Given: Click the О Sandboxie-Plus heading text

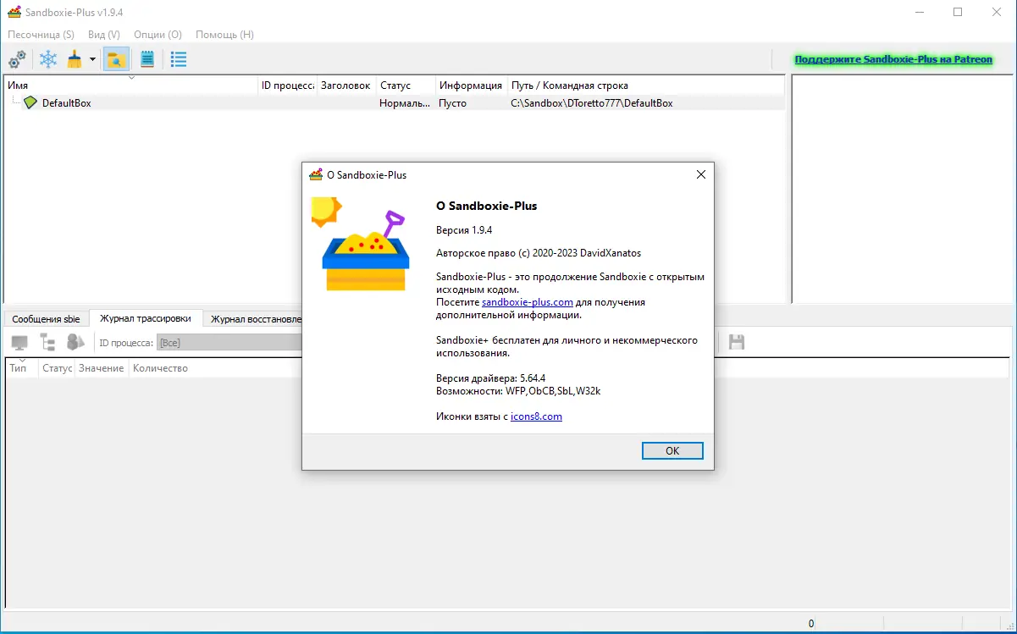Looking at the screenshot, I should click(x=486, y=206).
